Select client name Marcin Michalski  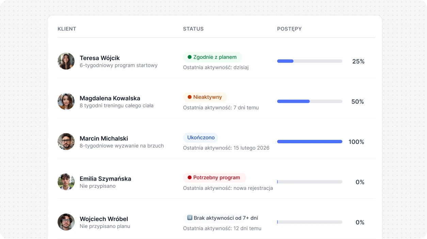point(104,139)
